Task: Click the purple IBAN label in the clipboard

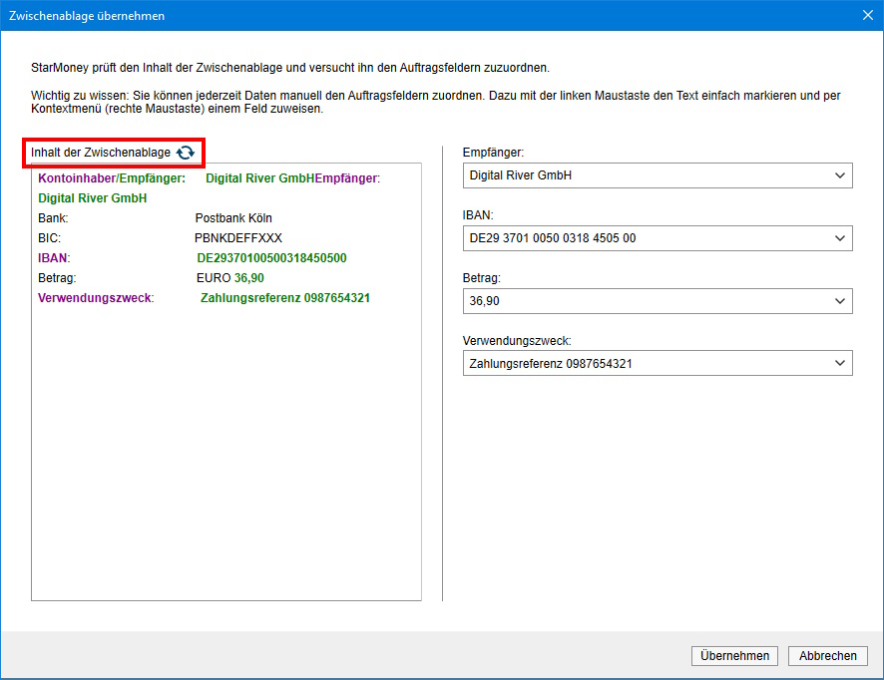Action: [x=53, y=258]
